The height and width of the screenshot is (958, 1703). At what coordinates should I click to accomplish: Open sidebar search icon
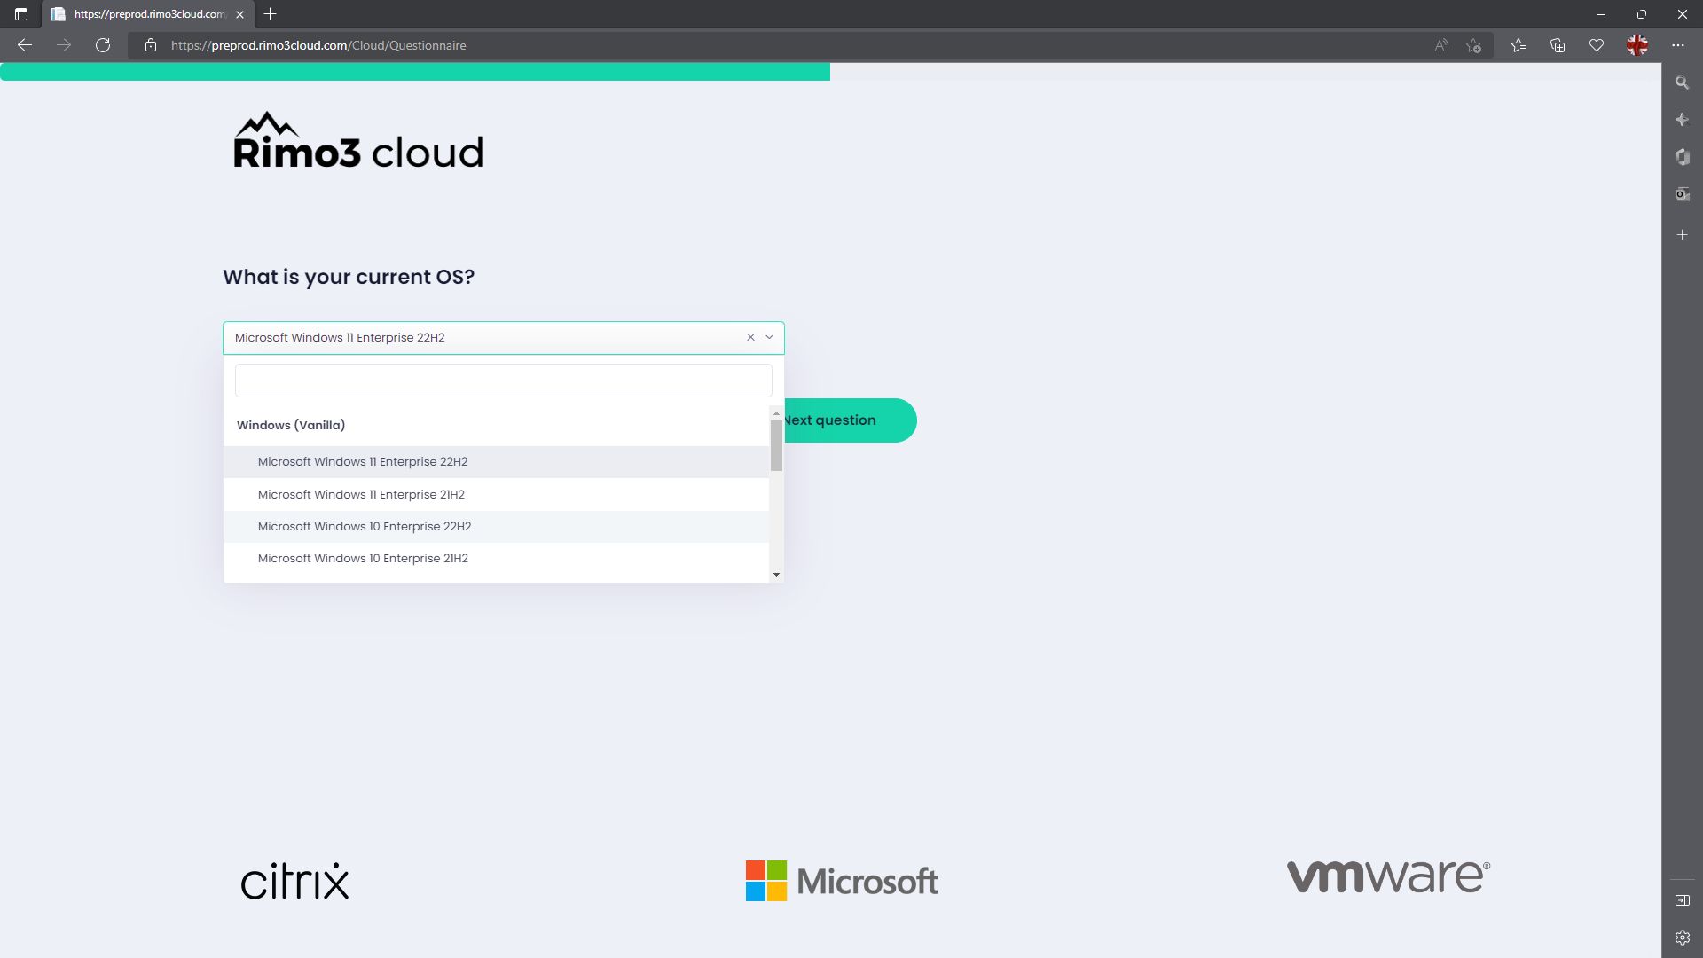(x=1682, y=82)
